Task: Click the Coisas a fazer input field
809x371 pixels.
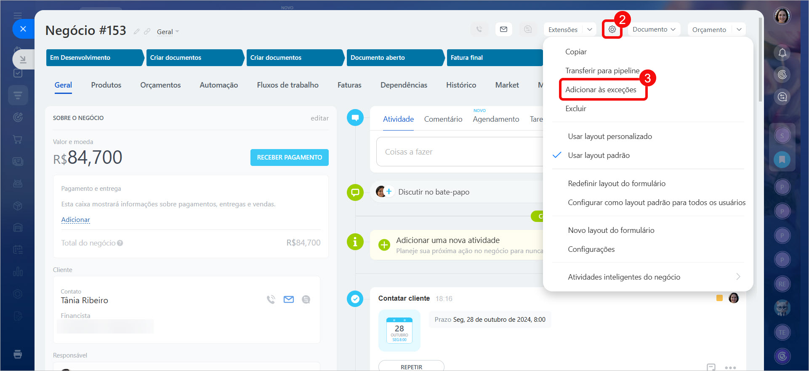Action: pyautogui.click(x=460, y=152)
